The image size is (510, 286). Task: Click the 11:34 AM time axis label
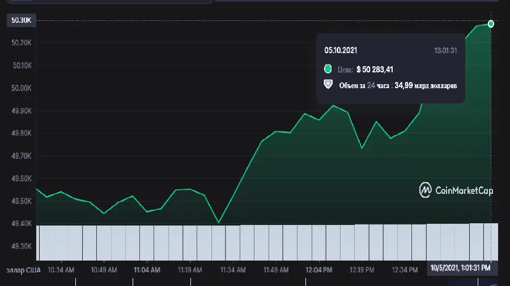click(233, 270)
